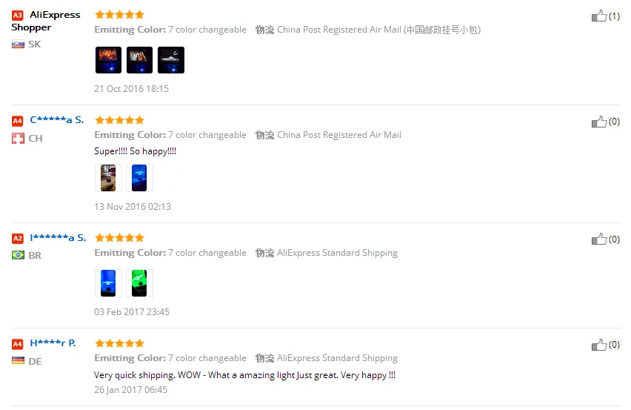Viewport: 631px width, 410px height.
Task: Open green lamp photo in I******a S. review
Action: pyautogui.click(x=139, y=283)
